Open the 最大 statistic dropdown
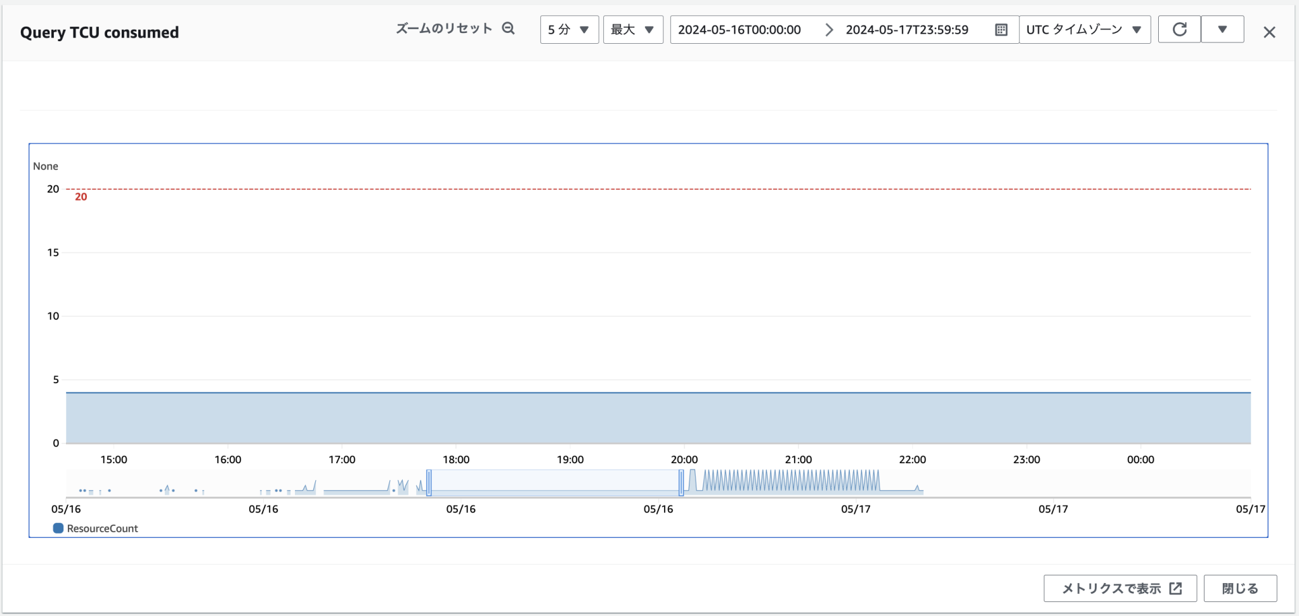Viewport: 1299px width, 616px height. pos(632,30)
